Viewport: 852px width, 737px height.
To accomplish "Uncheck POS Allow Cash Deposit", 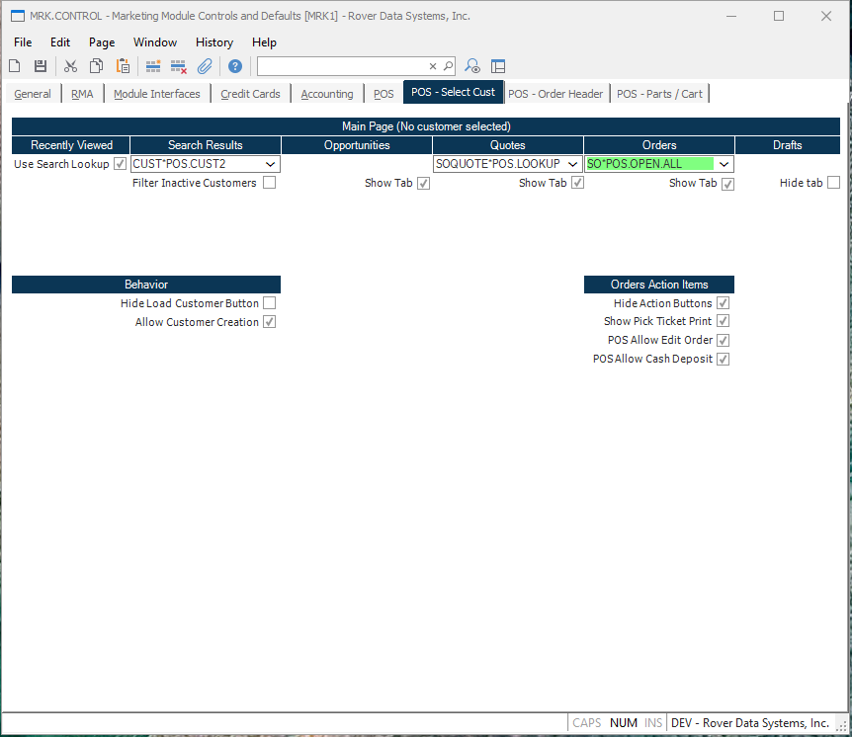I will 723,359.
